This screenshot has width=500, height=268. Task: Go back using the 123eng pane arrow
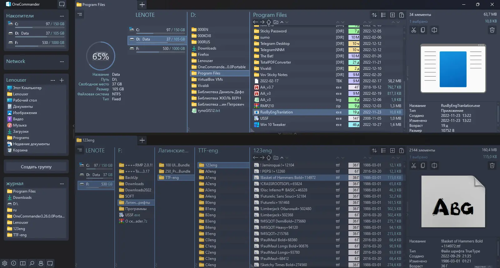coord(256,158)
